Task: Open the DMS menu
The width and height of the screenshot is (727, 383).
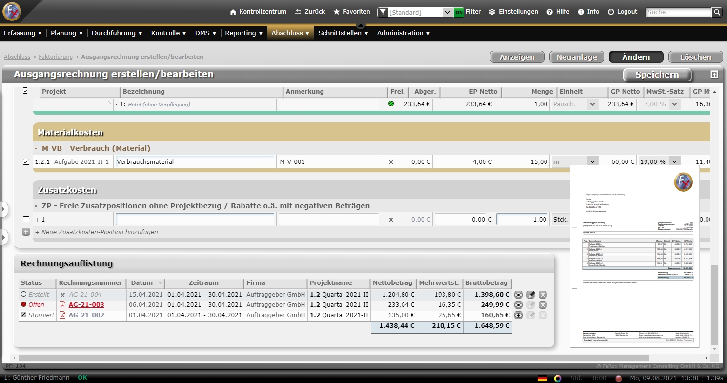Action: pyautogui.click(x=206, y=33)
